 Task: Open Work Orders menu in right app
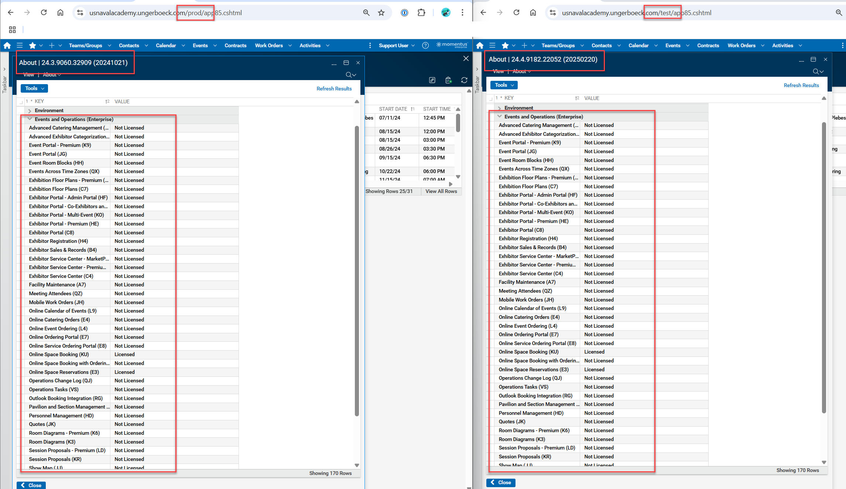point(746,45)
